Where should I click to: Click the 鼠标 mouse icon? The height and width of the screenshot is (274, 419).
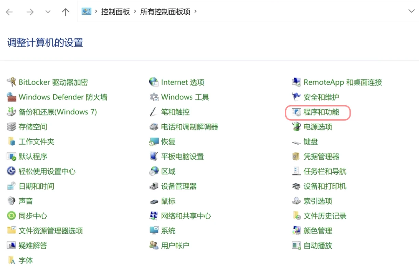tap(154, 201)
